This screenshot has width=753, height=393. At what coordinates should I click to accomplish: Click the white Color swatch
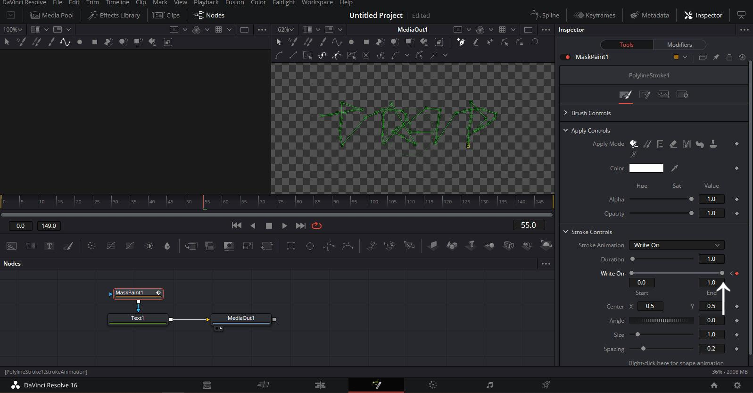point(646,168)
